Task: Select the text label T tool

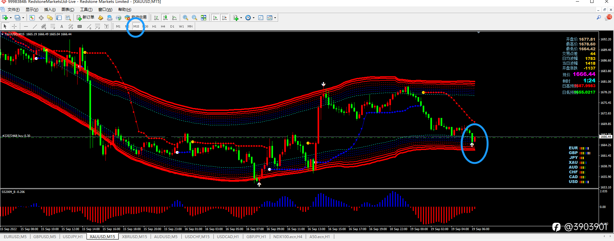Action: pos(107,26)
